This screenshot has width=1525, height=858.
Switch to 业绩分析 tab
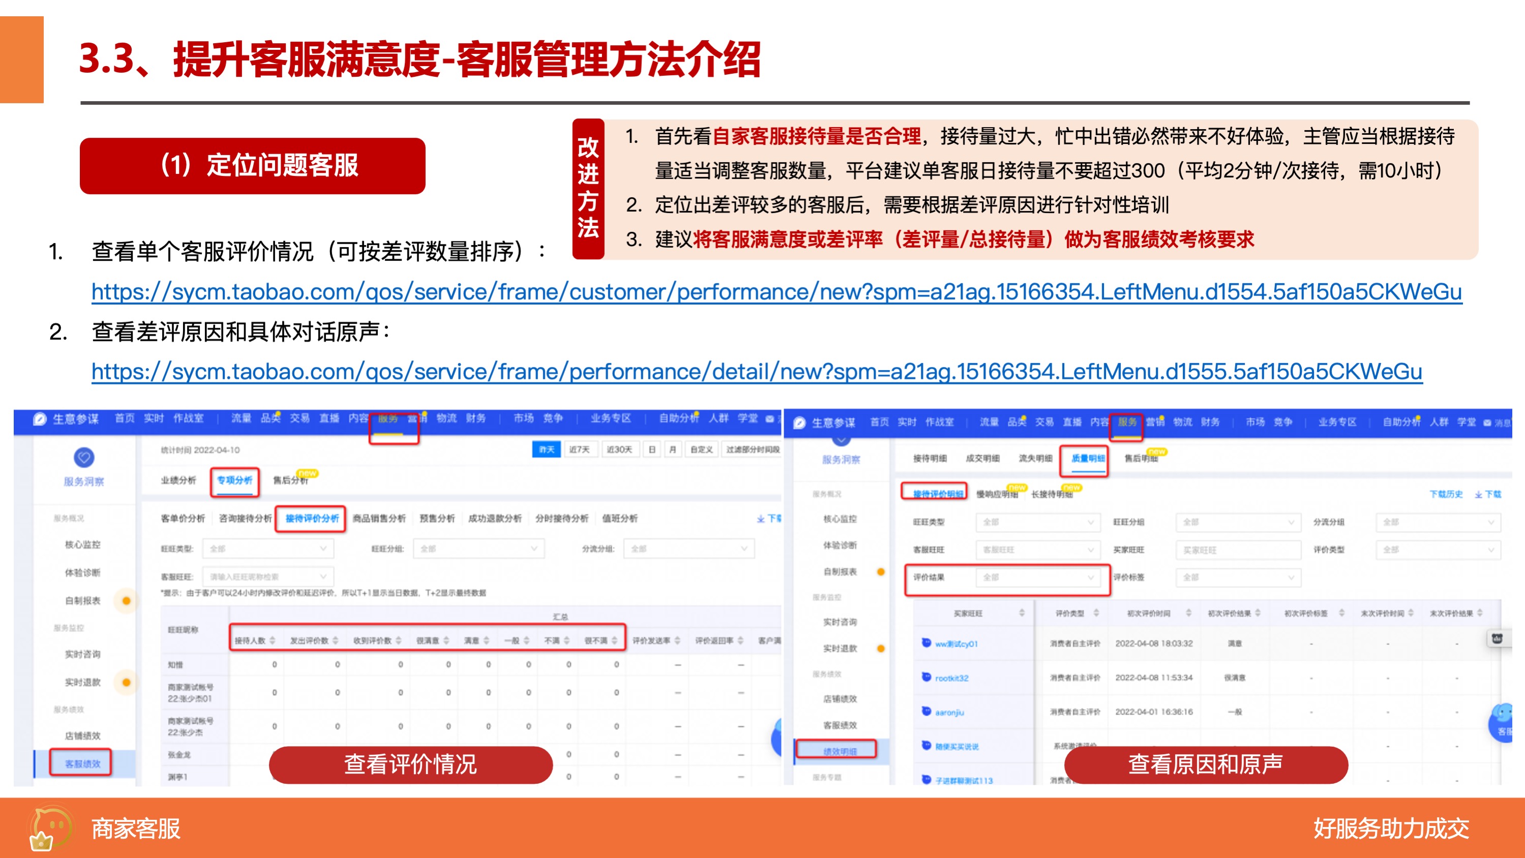click(178, 480)
